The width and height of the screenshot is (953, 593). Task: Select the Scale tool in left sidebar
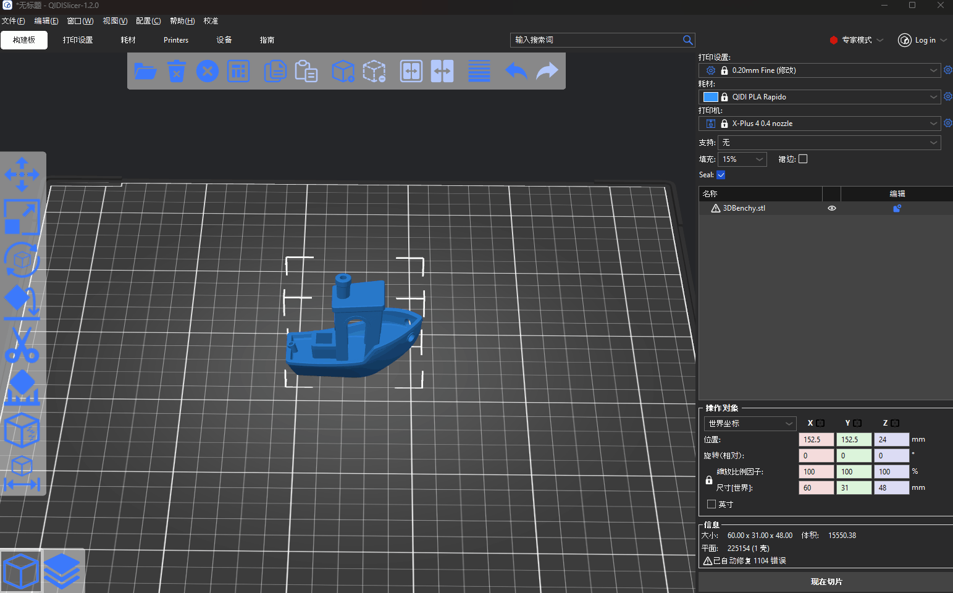click(22, 217)
